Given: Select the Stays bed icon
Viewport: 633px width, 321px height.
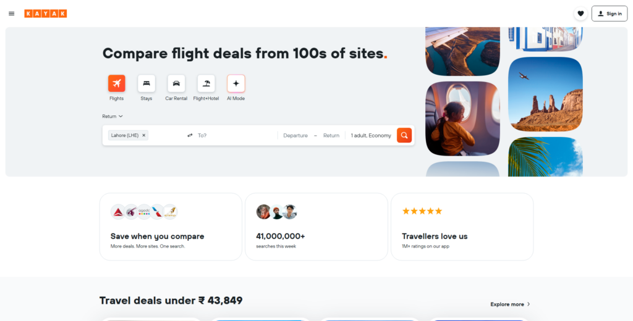Looking at the screenshot, I should pos(147,83).
